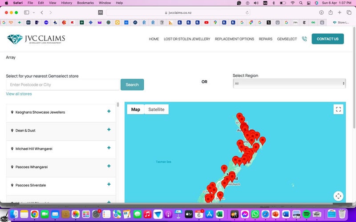
Task: Click the phone call icon in the navigation
Action: point(304,39)
